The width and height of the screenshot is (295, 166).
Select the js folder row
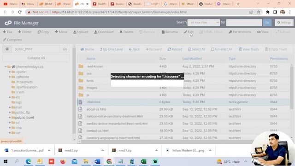coord(183,95)
